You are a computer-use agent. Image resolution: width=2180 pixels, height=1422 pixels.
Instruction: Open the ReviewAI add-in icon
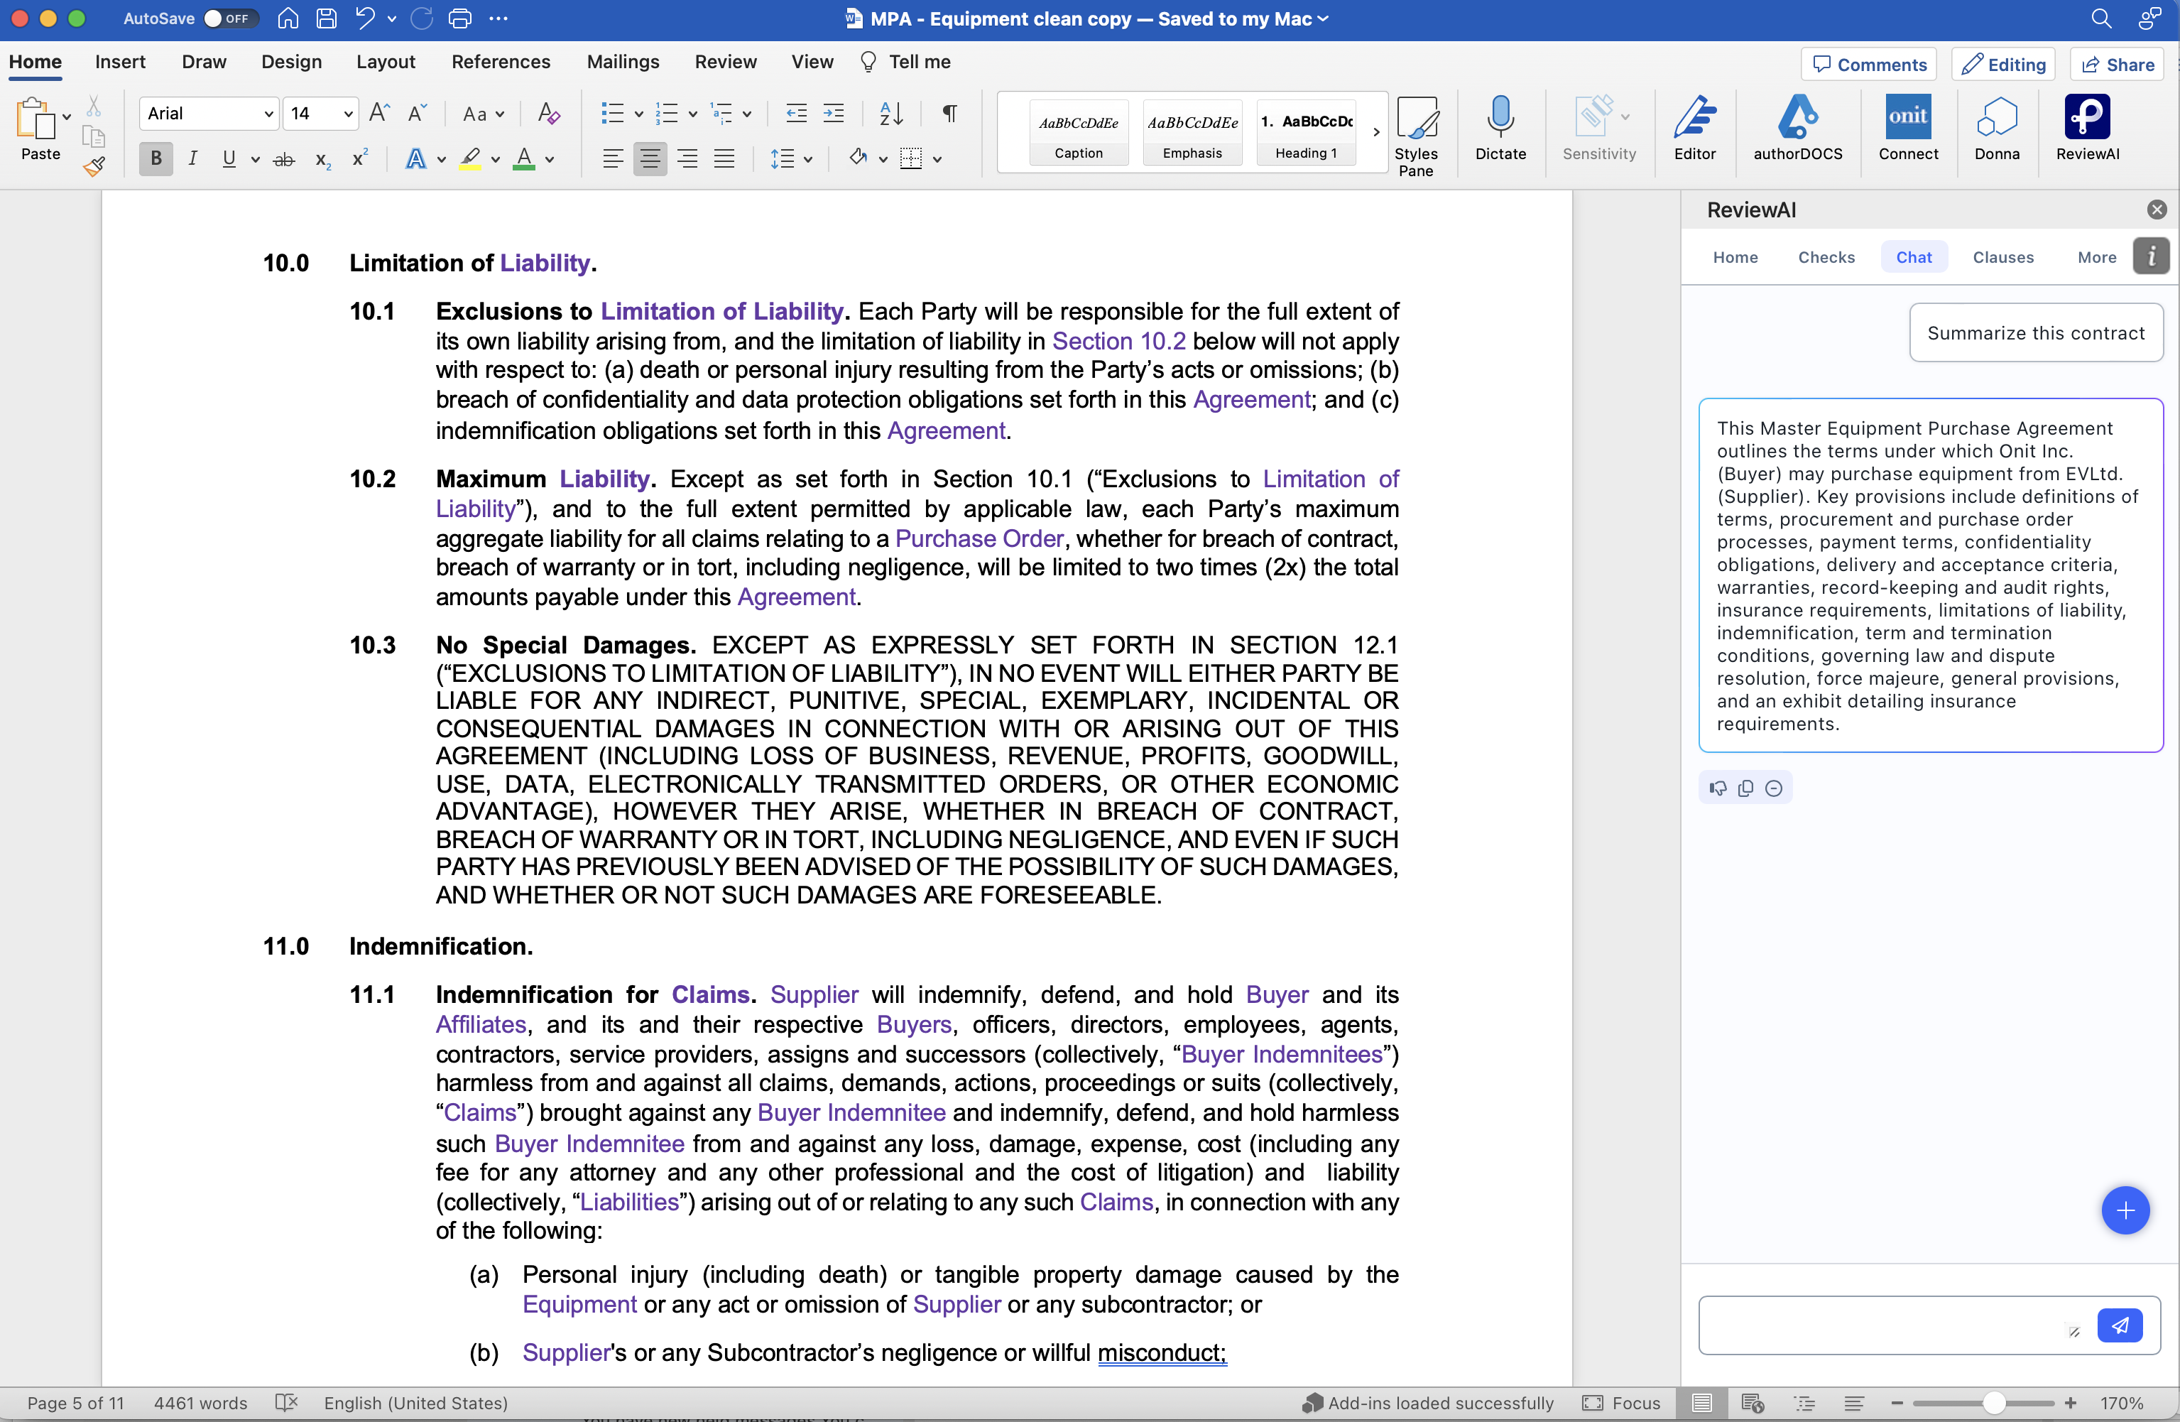click(2086, 118)
